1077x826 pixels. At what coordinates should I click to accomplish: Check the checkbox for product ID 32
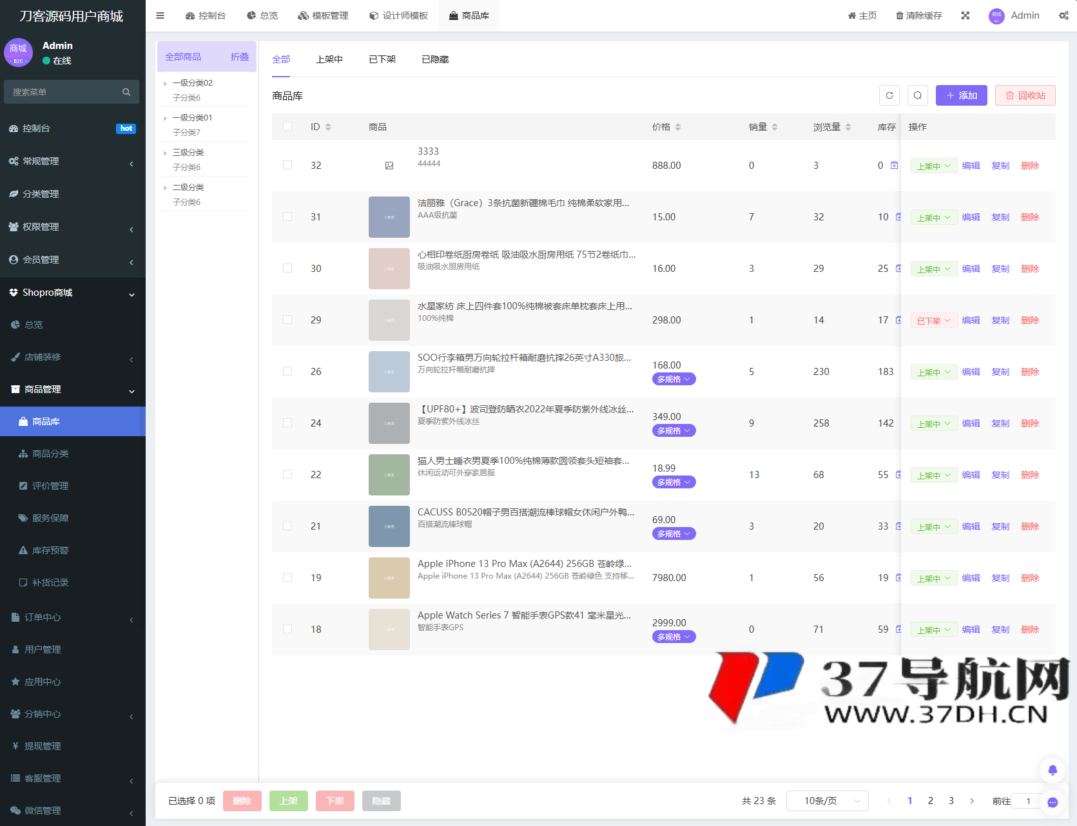(287, 165)
